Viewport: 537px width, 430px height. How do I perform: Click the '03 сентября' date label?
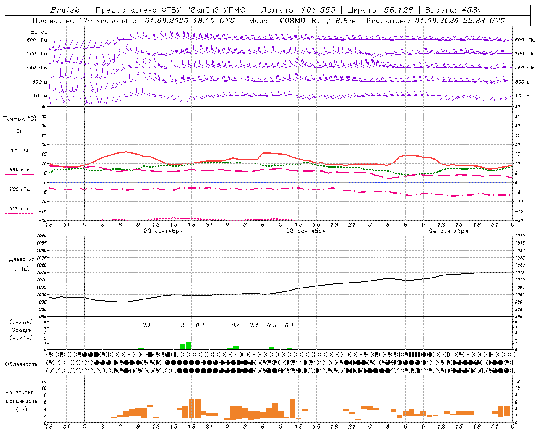[306, 231]
